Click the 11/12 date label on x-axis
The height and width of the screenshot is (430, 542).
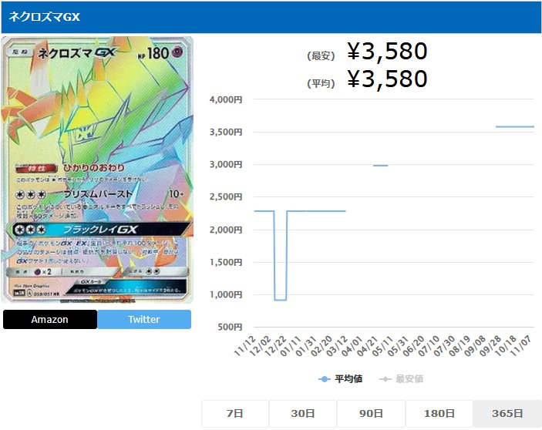pos(245,346)
